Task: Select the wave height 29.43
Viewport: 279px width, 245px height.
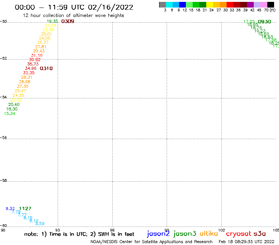Action: [x=39, y=51]
